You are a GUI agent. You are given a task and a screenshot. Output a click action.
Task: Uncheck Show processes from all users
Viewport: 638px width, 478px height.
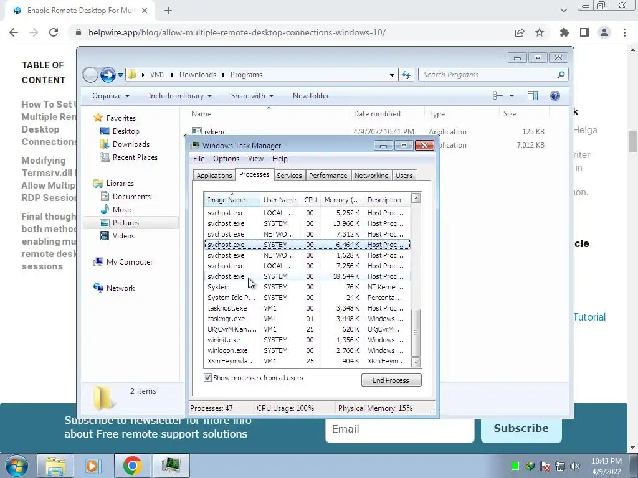[x=207, y=378]
